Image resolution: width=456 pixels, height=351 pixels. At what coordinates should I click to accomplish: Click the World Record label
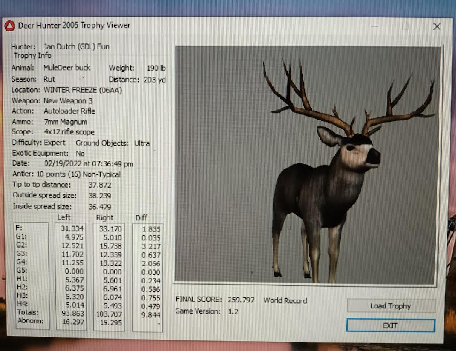pos(285,300)
